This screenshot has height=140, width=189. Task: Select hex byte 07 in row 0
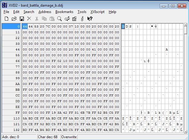71,26
